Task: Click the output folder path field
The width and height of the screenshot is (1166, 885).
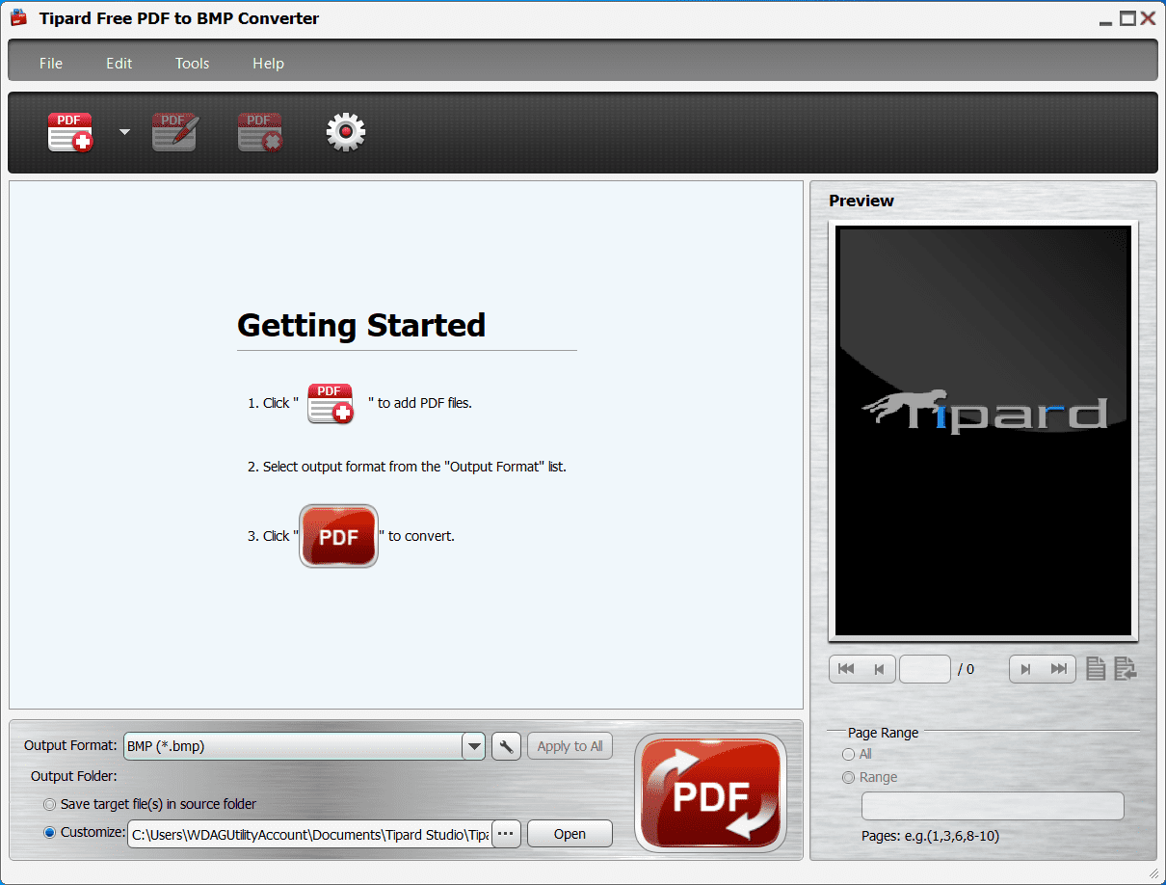Action: pyautogui.click(x=310, y=833)
